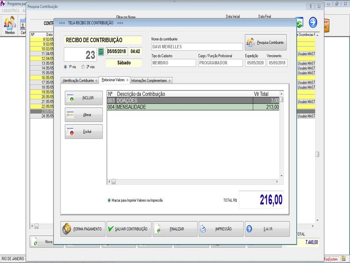This screenshot has width=350, height=263.
Task: Click the Nº column header in contribution grid
Action: pyautogui.click(x=112, y=94)
